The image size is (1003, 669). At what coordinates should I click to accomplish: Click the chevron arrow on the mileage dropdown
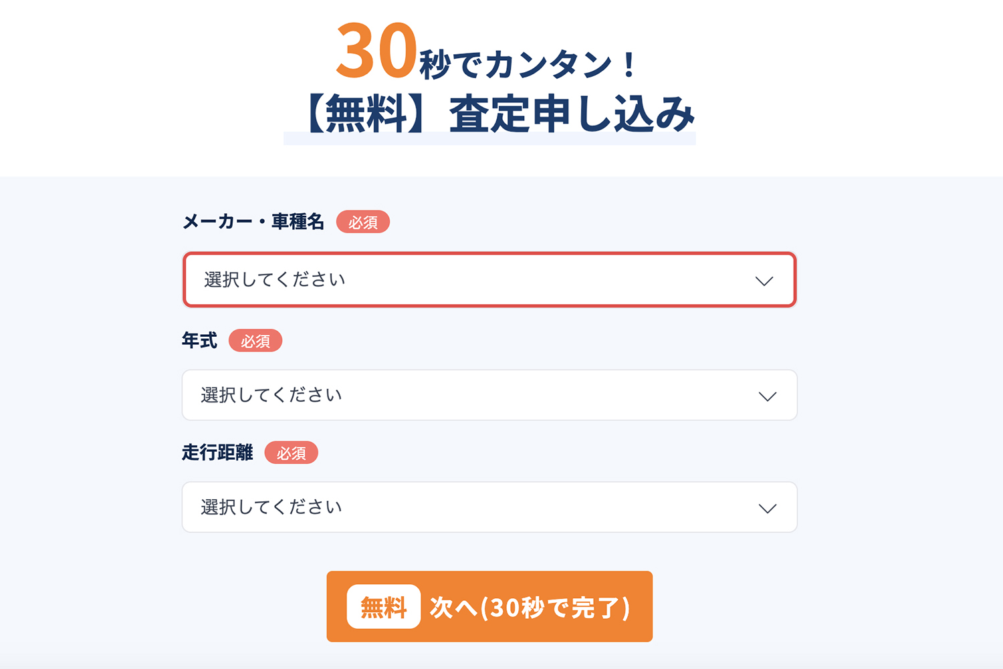coord(766,507)
